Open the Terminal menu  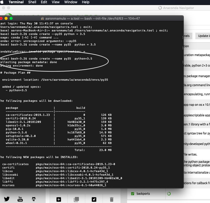16,2
